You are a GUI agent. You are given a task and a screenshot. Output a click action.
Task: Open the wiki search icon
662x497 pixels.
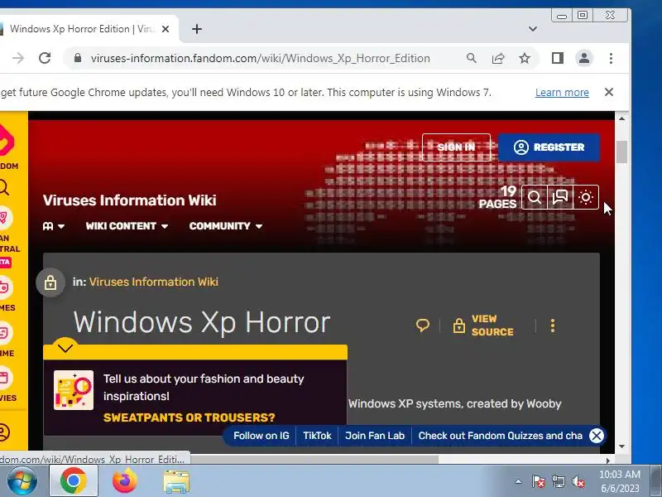(x=535, y=197)
